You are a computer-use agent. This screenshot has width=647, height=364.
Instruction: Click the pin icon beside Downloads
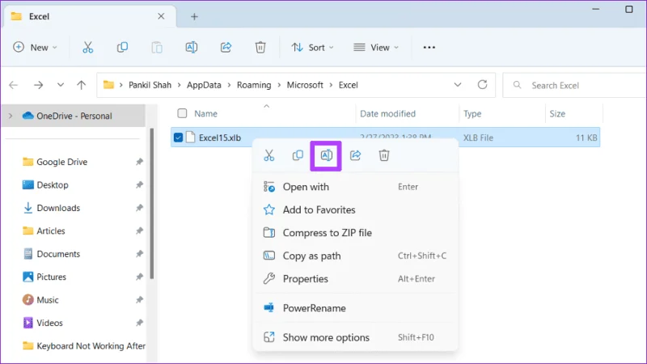pyautogui.click(x=139, y=208)
